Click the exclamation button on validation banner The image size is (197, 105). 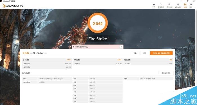point(121,47)
